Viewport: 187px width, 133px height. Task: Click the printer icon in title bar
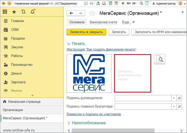(x=92, y=3)
